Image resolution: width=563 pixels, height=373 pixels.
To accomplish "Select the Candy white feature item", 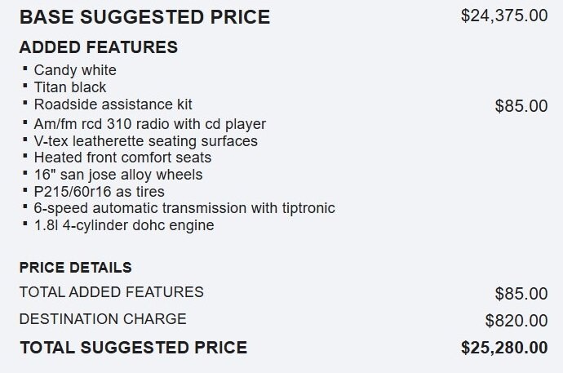I will coord(75,70).
